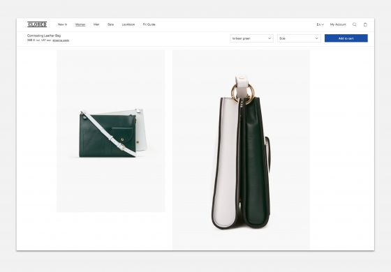Open the Size dropdown
This screenshot has width=391, height=272.
(x=299, y=38)
